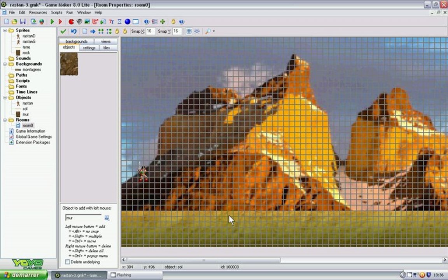This screenshot has width=448, height=280.
Task: Run the game with green arrow
Action: point(52,22)
